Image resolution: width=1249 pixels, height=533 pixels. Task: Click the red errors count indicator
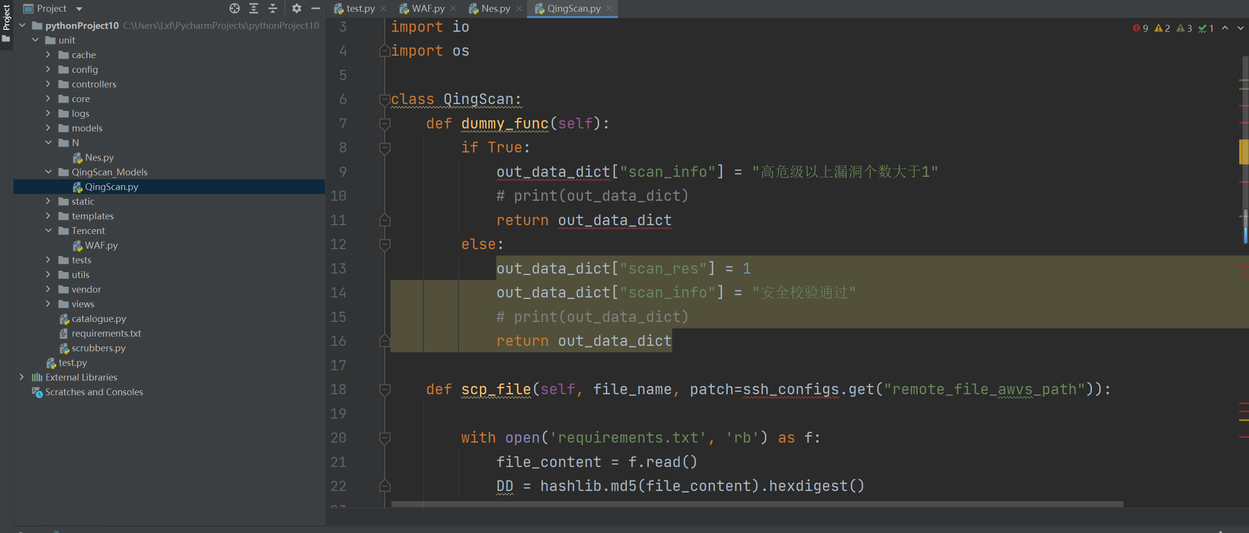[x=1140, y=28]
